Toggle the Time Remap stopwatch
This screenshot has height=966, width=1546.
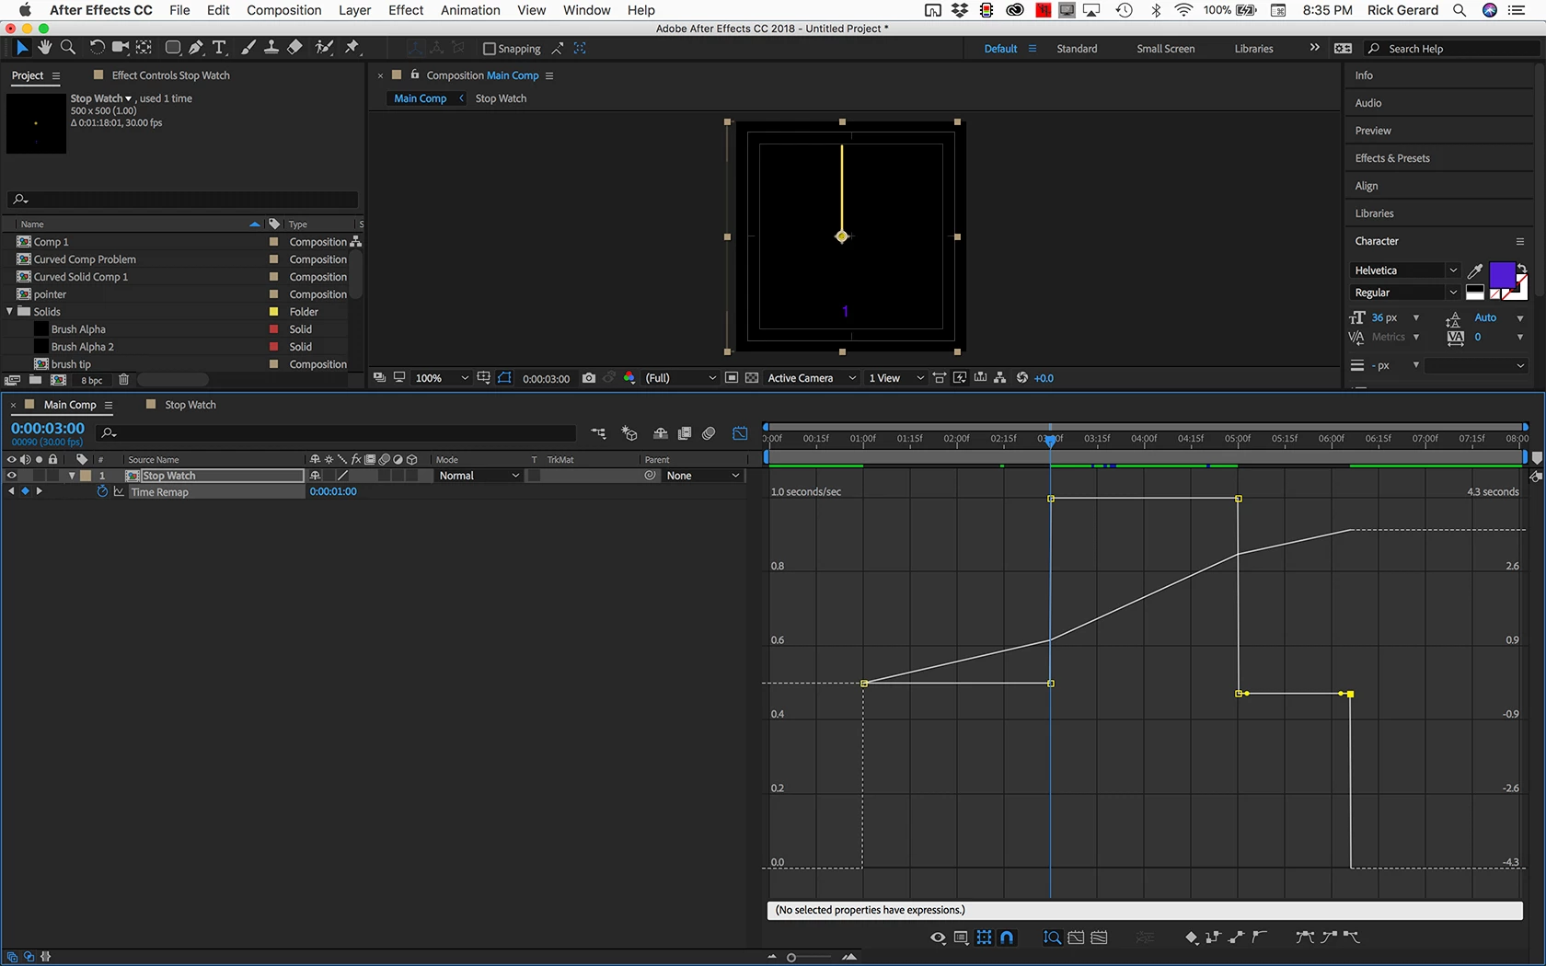(x=102, y=492)
